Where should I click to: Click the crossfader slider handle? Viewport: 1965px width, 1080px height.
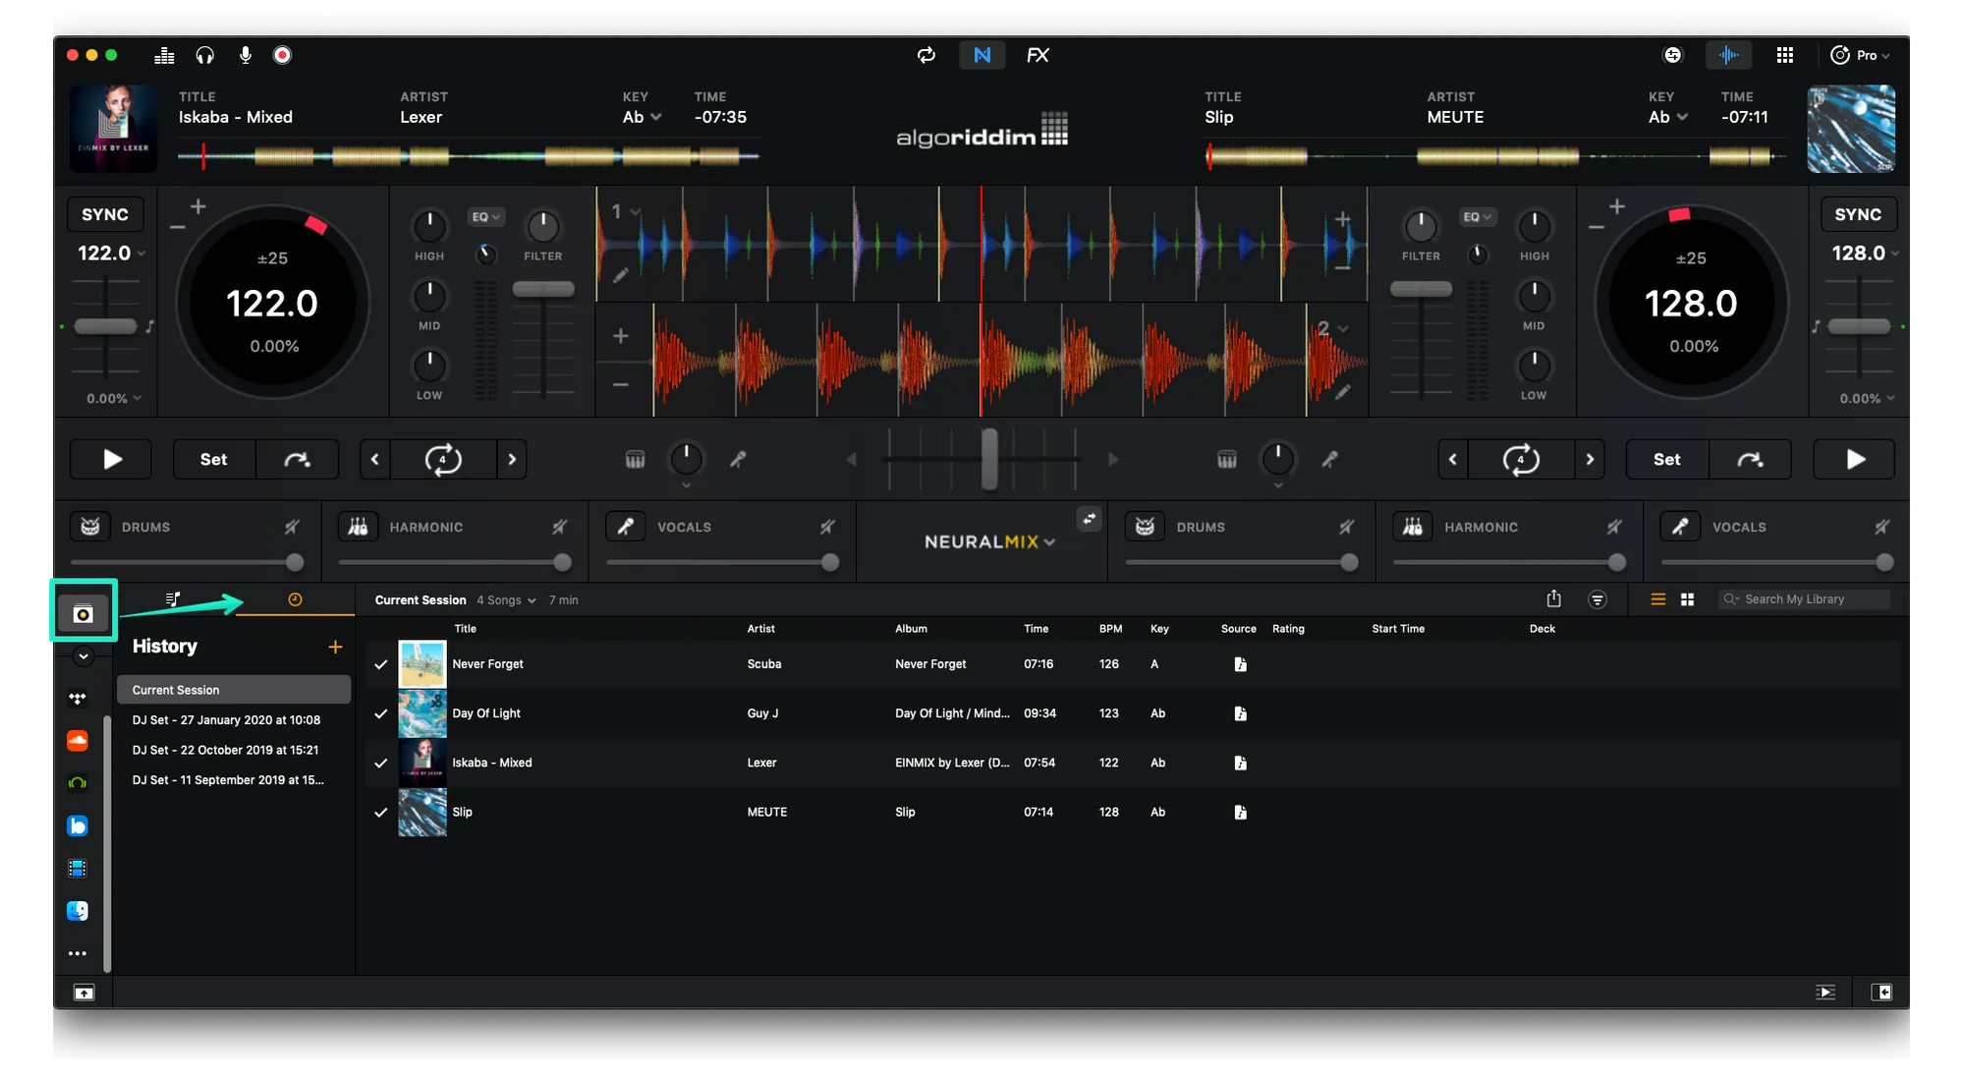[989, 458]
